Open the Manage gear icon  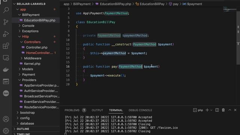(6, 130)
